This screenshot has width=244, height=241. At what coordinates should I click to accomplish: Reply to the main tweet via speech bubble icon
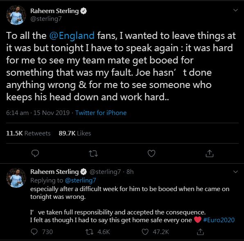(35, 153)
